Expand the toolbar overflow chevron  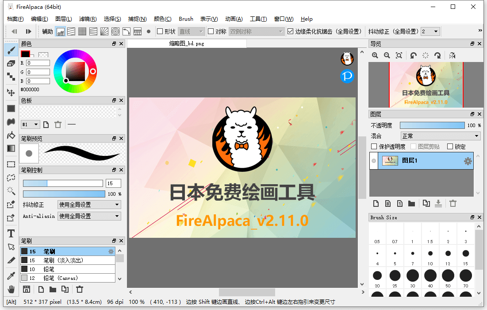coord(480,31)
